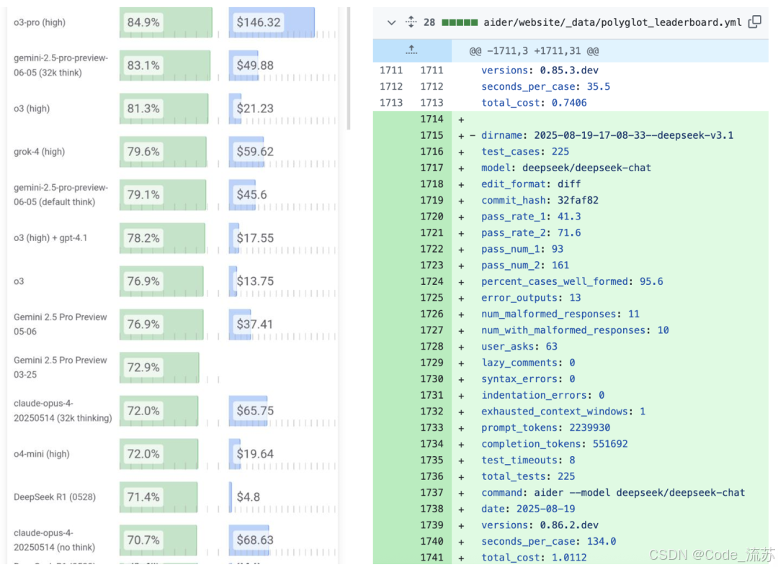Viewport: 778px width, 567px height.
Task: Select the date: 2025-08-19 line
Action: pos(528,509)
